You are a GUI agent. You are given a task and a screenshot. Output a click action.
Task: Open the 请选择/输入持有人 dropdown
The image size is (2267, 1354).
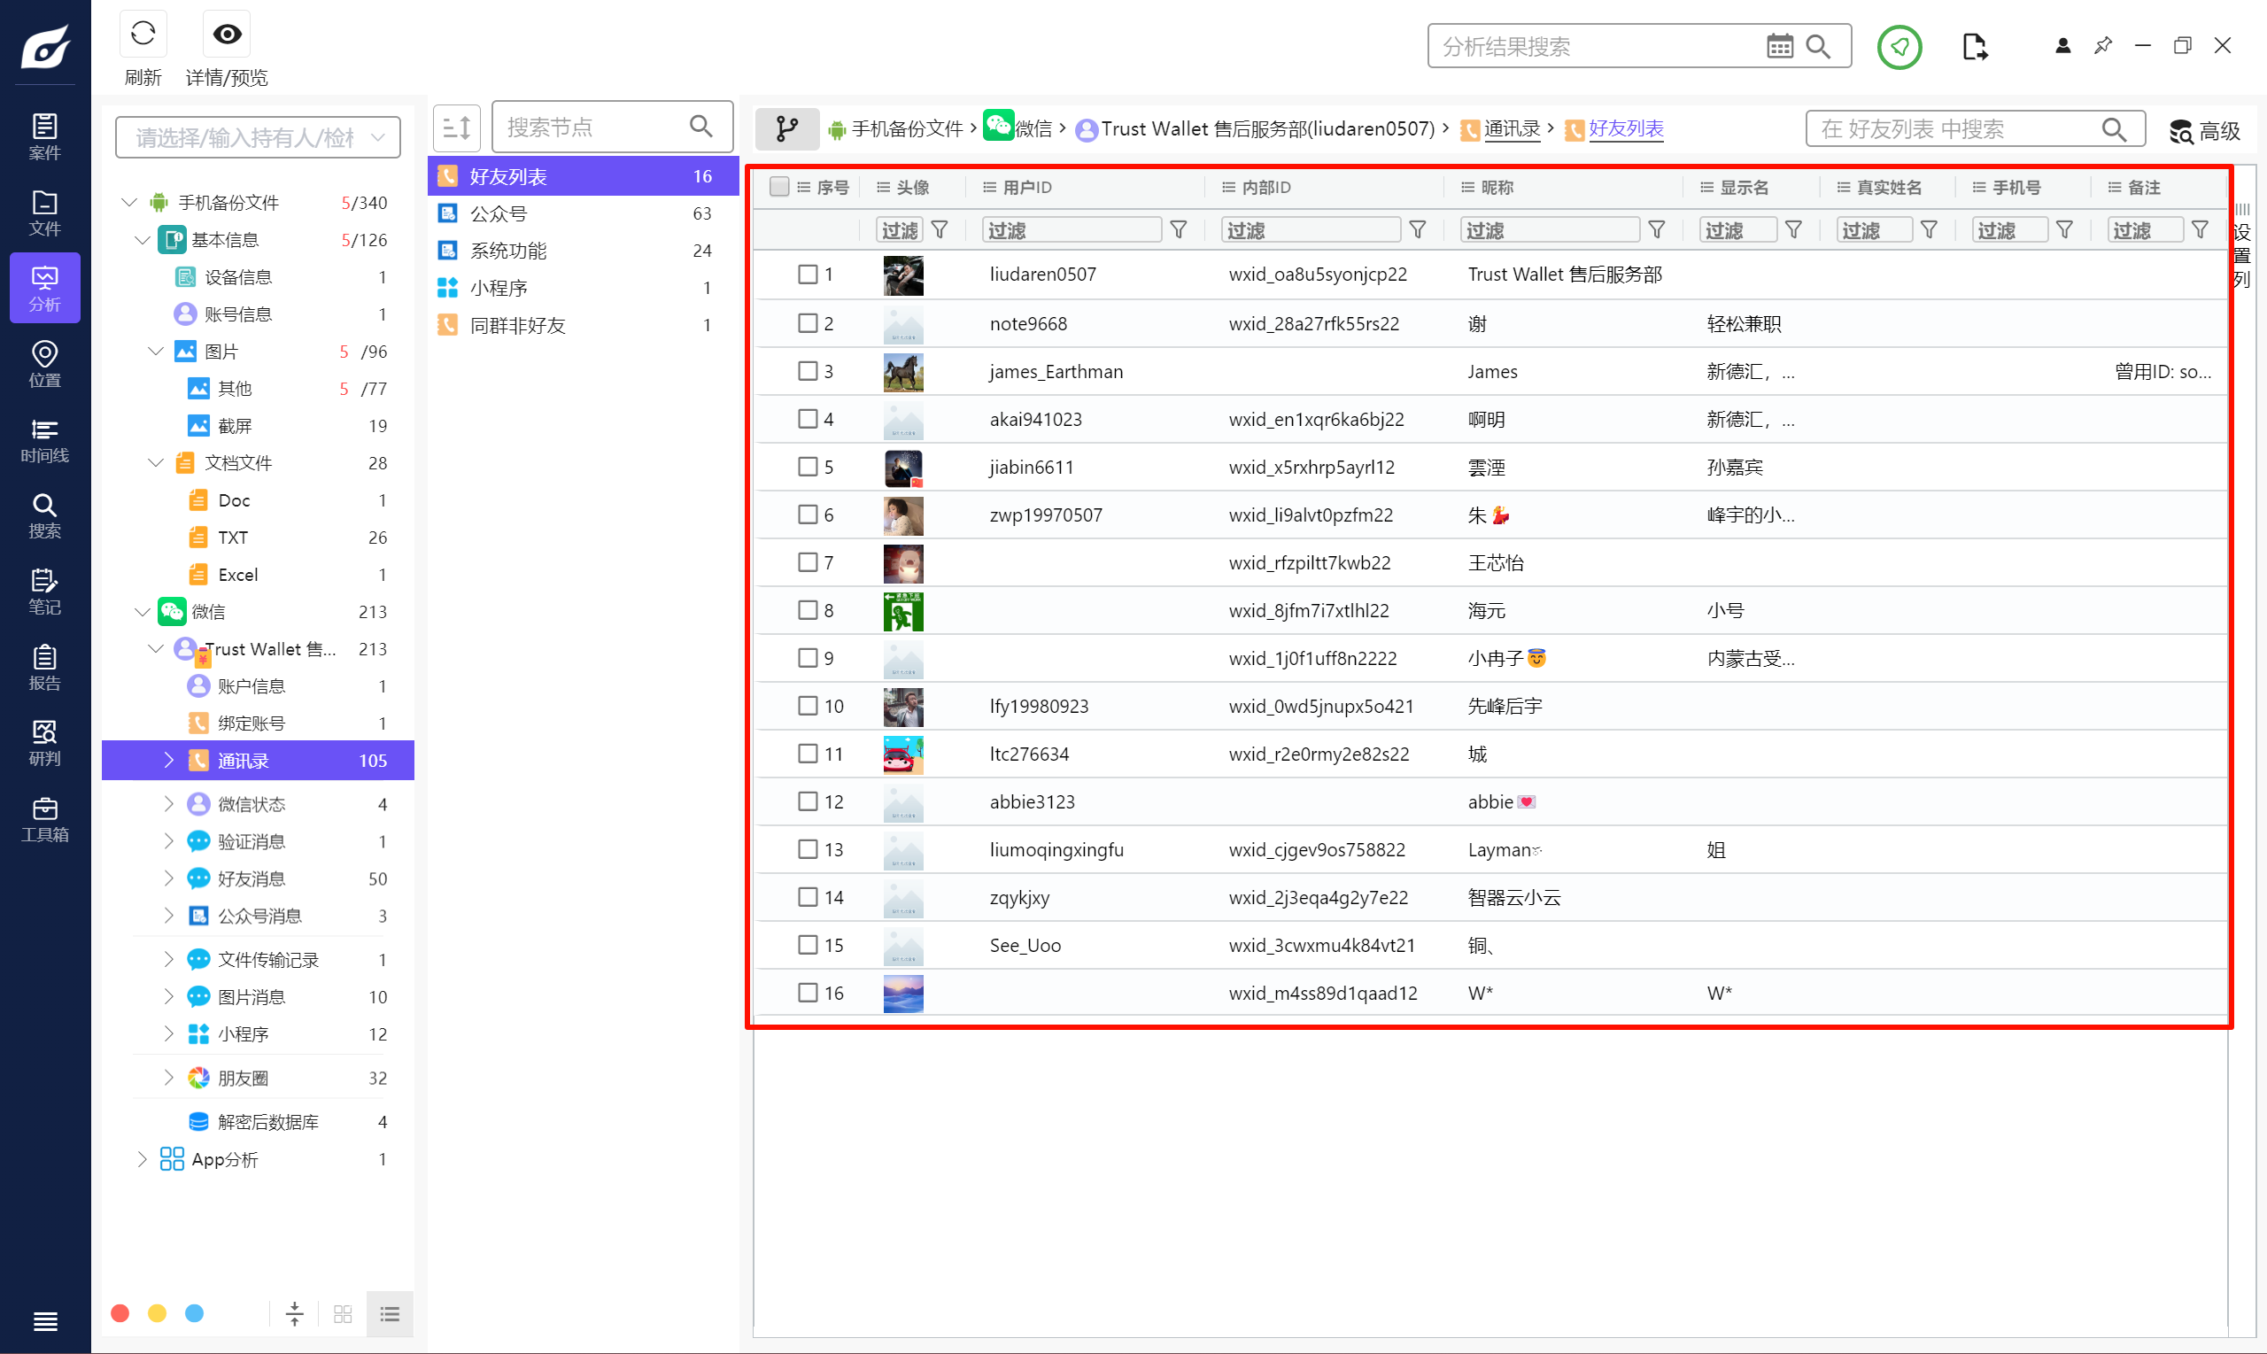(259, 137)
